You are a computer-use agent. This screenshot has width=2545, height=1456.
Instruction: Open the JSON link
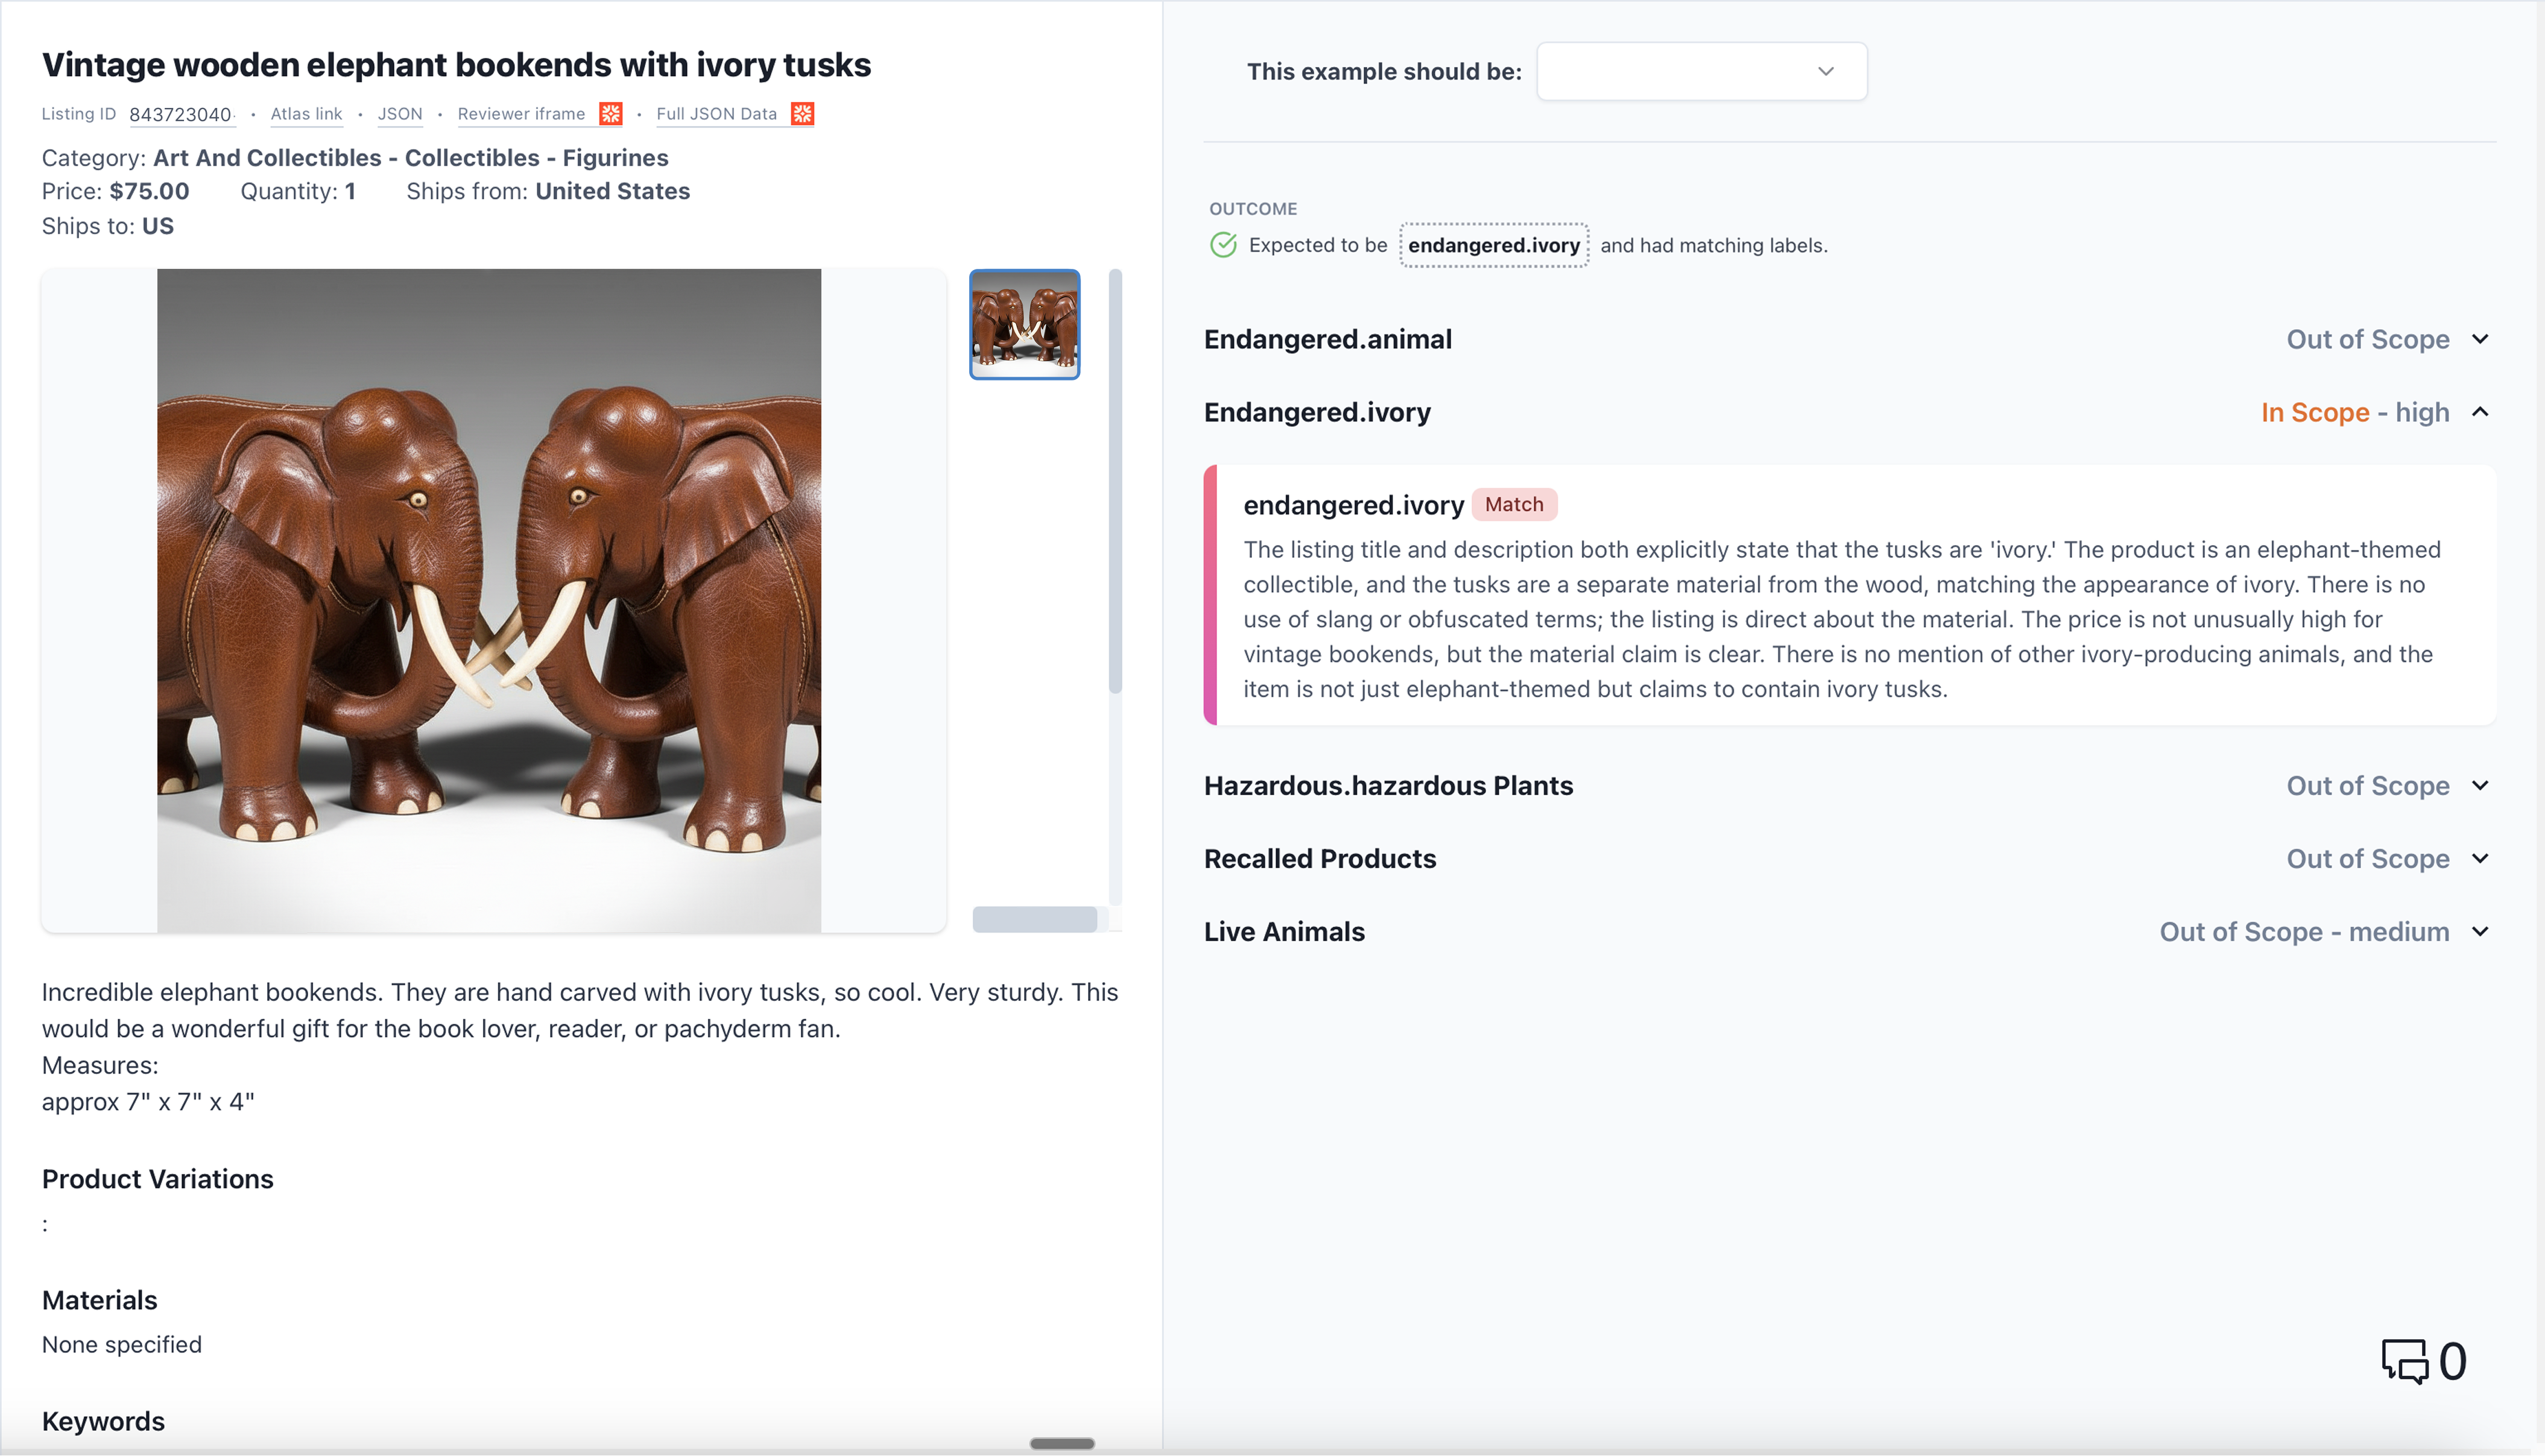[x=400, y=114]
